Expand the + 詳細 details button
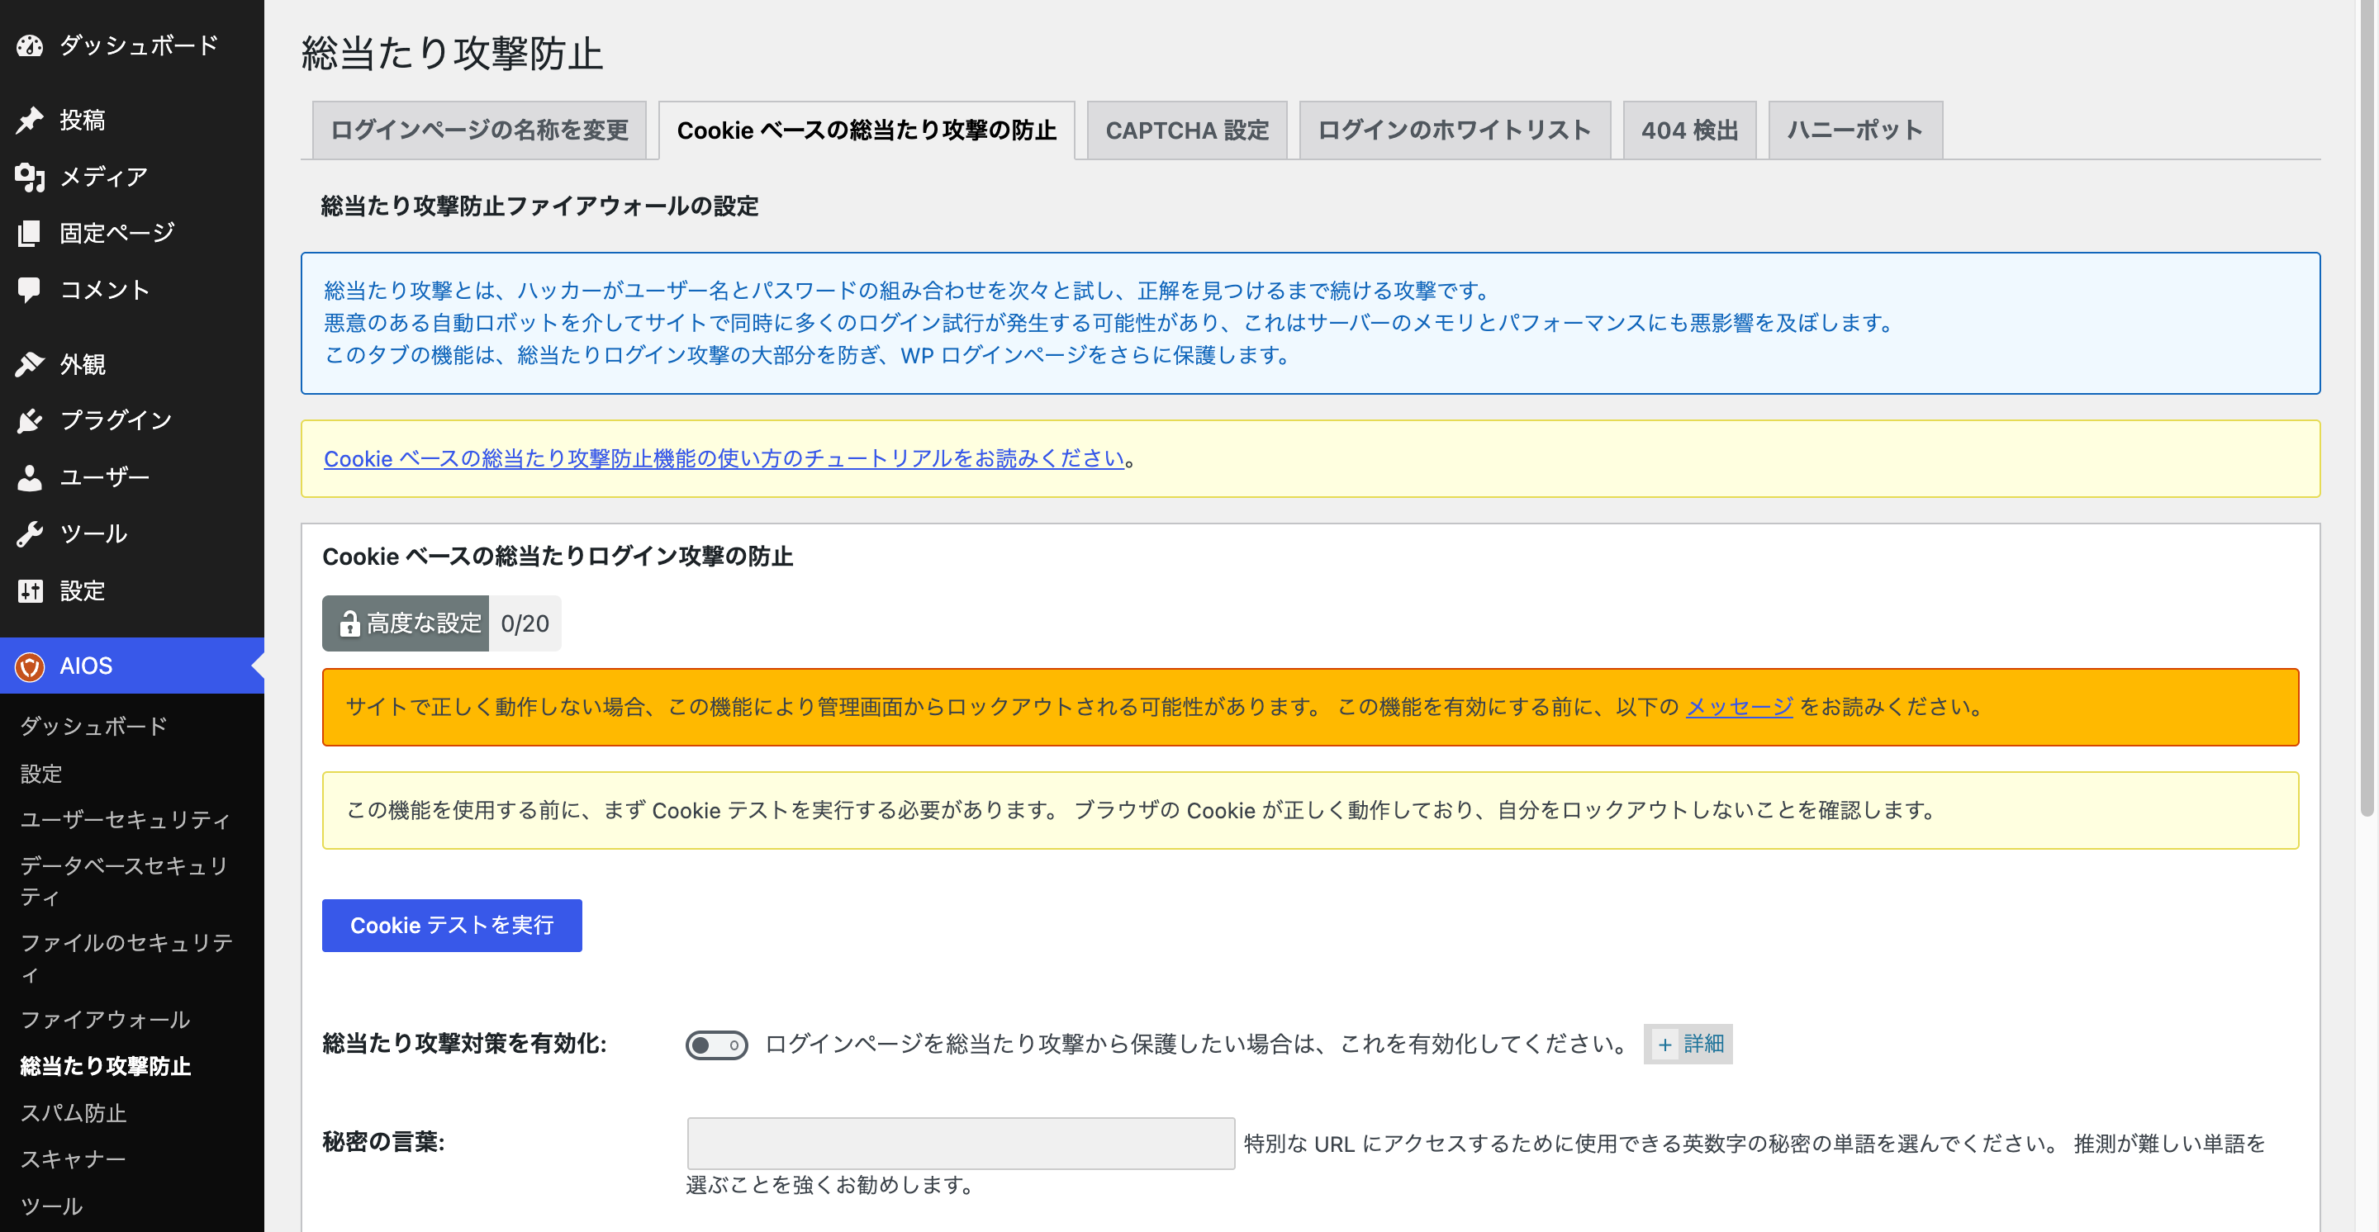Image resolution: width=2379 pixels, height=1232 pixels. click(1688, 1044)
